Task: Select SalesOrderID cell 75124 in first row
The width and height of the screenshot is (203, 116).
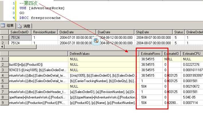Action: (20, 38)
